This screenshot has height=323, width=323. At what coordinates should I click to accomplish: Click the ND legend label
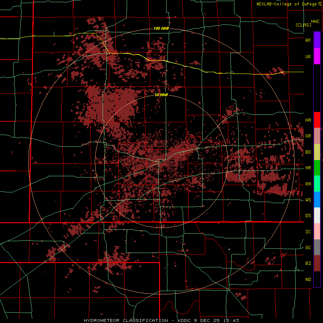[x=308, y=280]
